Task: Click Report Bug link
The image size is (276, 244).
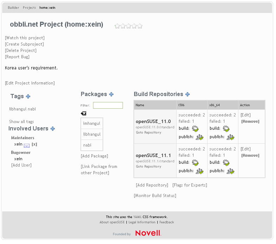Action: 17,57
